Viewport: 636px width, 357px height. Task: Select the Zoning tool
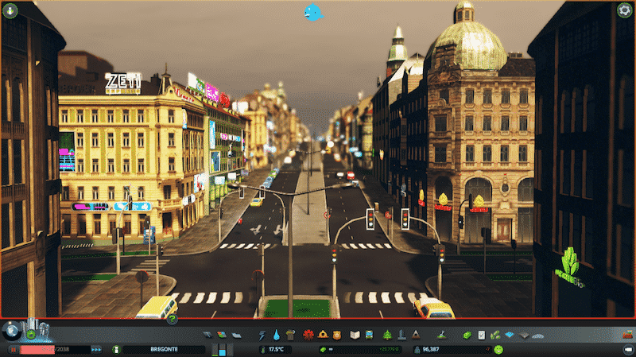pyautogui.click(x=221, y=335)
